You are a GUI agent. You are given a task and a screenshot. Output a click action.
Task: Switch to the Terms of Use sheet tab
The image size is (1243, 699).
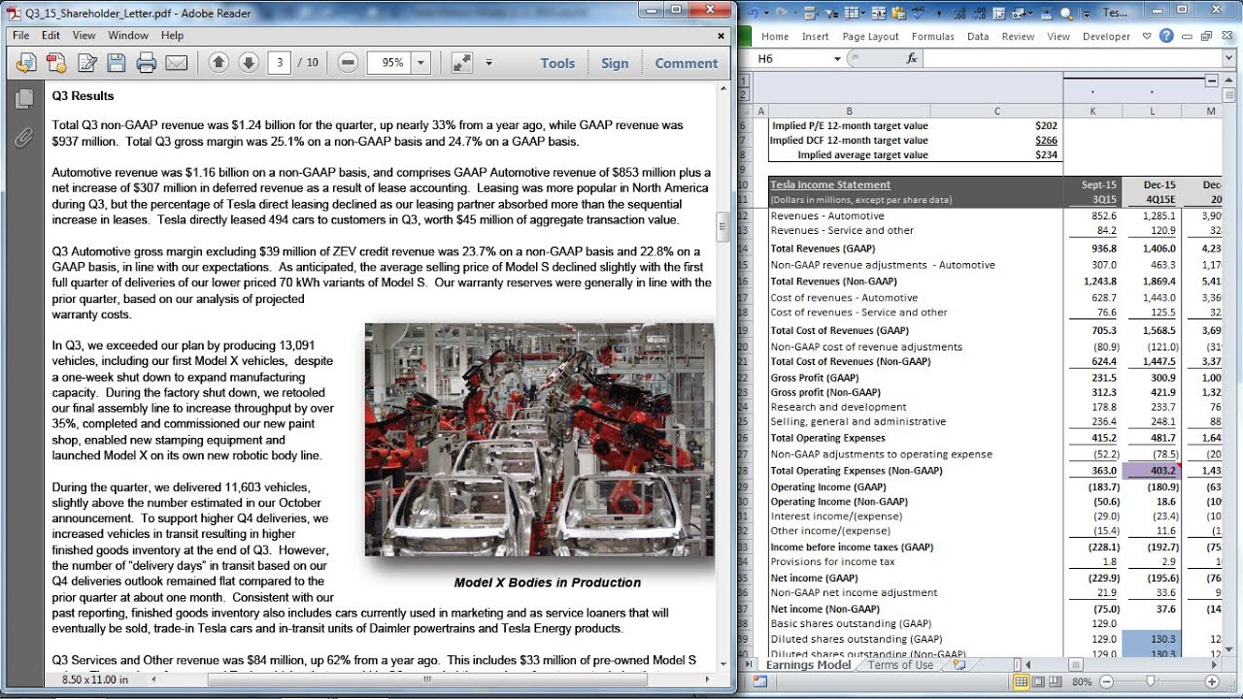(x=901, y=665)
